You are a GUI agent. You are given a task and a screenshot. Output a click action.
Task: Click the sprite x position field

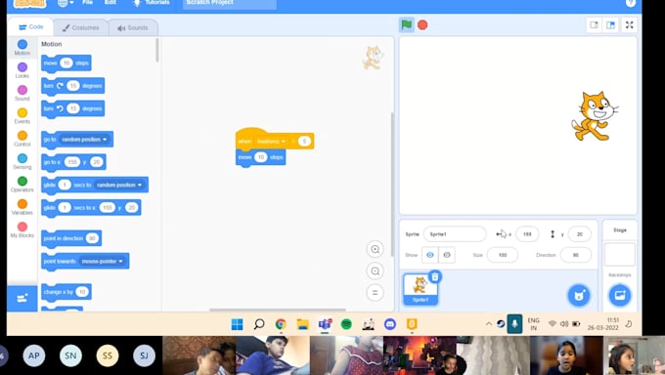point(527,234)
